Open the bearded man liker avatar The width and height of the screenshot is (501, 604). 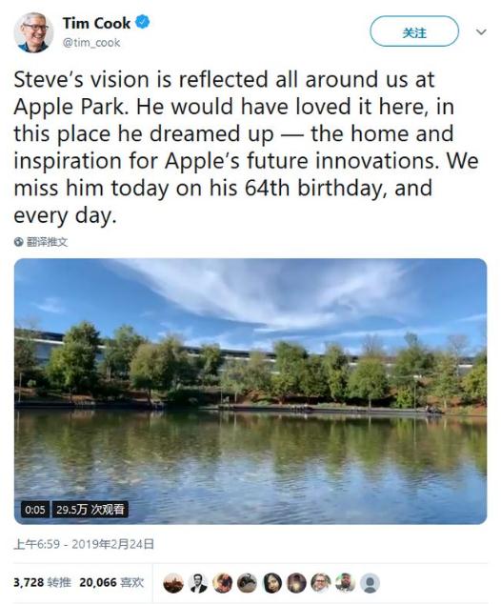click(345, 583)
